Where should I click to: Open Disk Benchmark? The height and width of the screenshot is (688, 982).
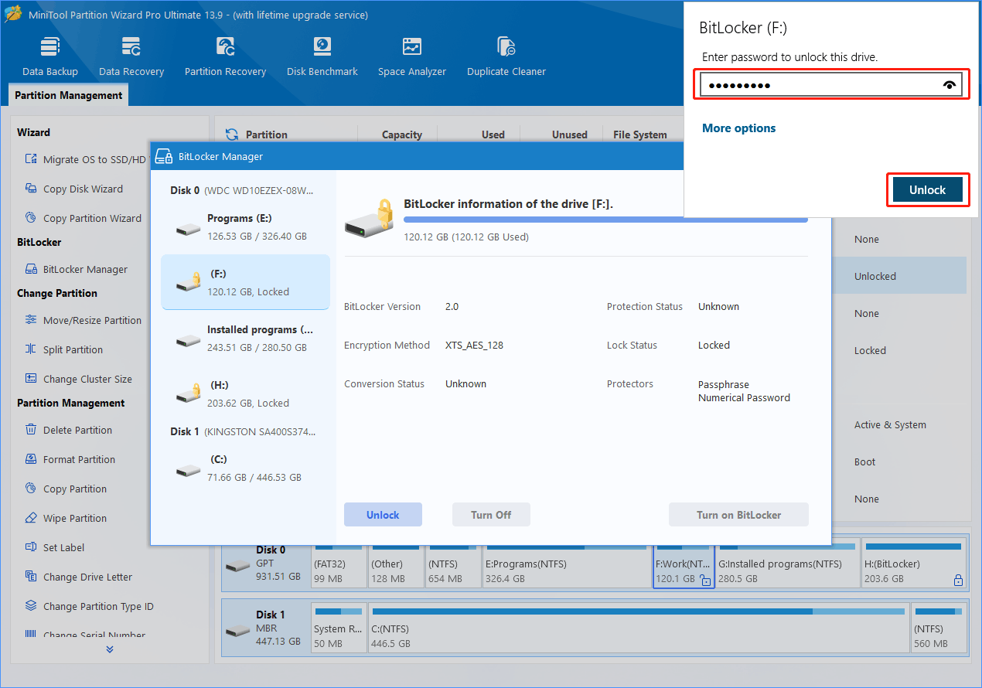[x=322, y=57]
